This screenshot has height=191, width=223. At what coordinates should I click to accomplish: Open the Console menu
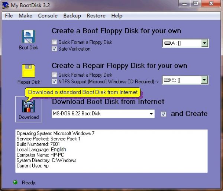[x=48, y=16]
